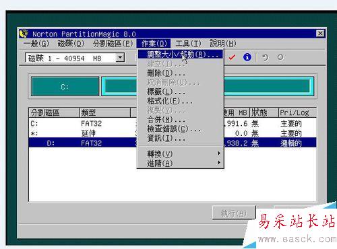Image resolution: width=337 pixels, height=249 pixels.
Task: Click the 執行(A) button
Action: pyautogui.click(x=234, y=213)
